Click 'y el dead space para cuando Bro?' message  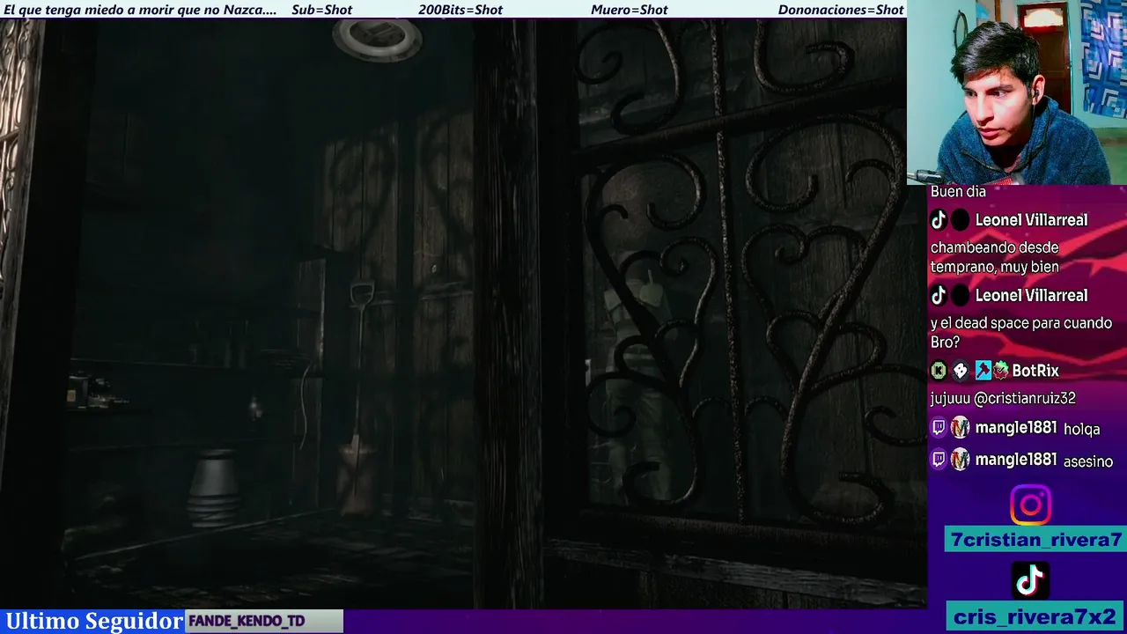click(1021, 333)
